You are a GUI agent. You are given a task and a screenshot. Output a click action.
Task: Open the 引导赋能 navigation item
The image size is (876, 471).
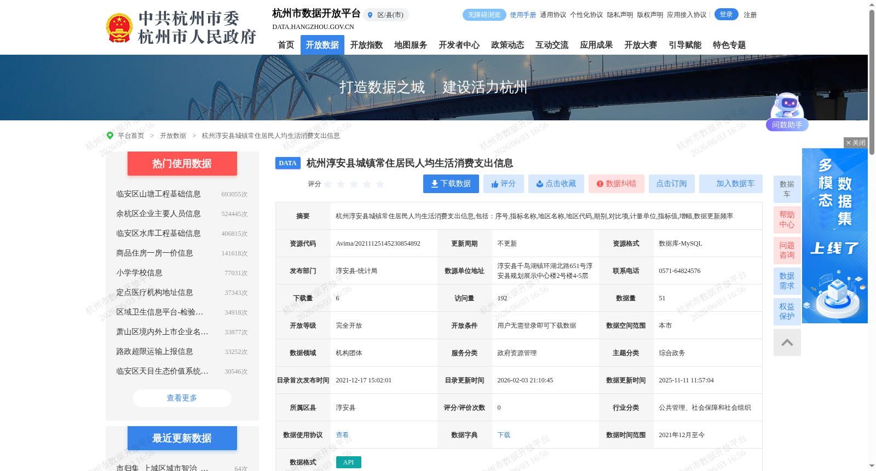tap(685, 45)
